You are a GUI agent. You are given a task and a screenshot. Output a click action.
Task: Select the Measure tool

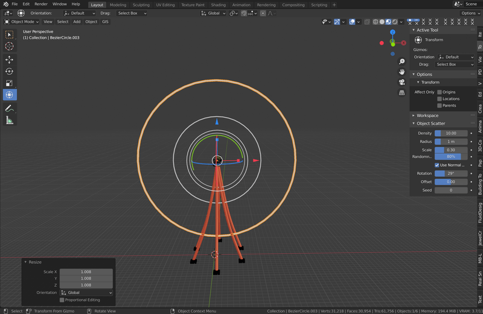10,121
